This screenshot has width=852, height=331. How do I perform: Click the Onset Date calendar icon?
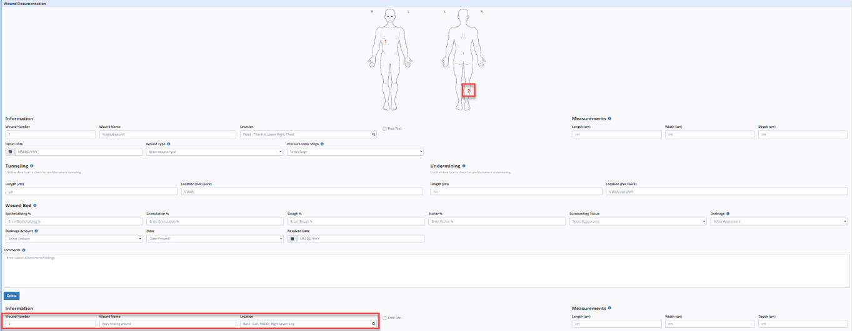[10, 151]
